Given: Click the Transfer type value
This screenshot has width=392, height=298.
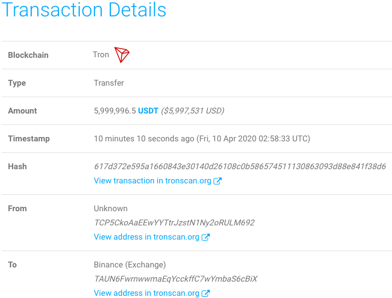Looking at the screenshot, I should 109,83.
